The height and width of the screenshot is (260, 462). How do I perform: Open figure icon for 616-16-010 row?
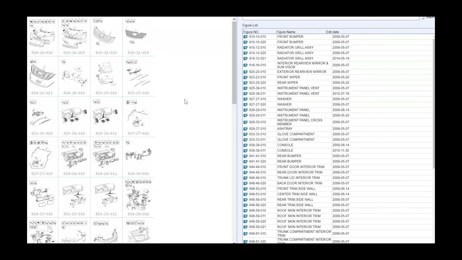[x=245, y=65]
